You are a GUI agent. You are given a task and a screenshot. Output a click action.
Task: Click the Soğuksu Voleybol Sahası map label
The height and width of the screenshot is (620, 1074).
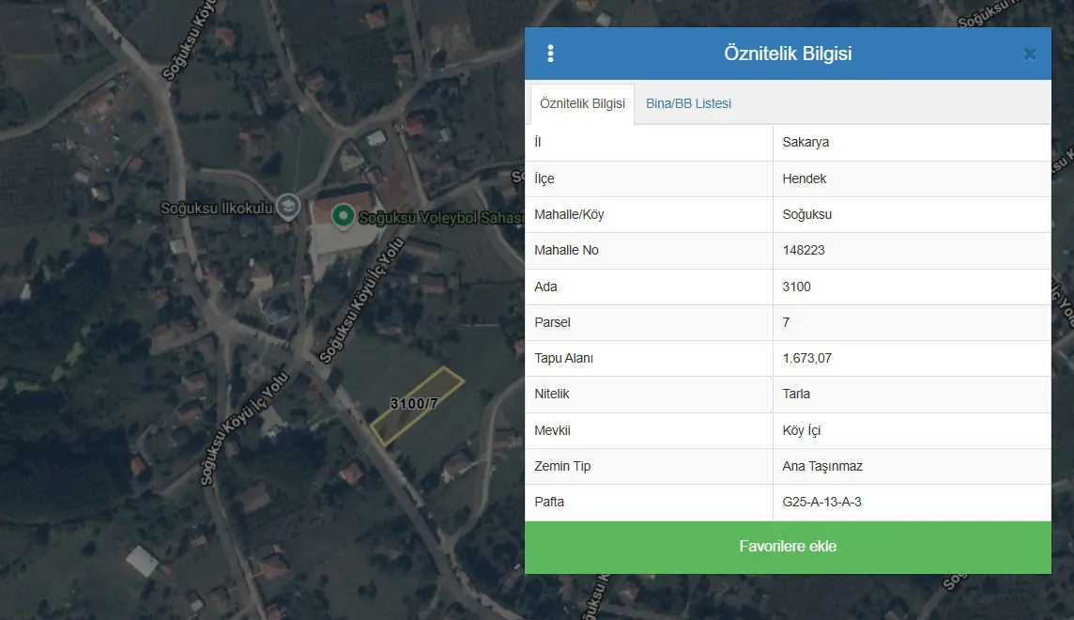click(x=441, y=218)
